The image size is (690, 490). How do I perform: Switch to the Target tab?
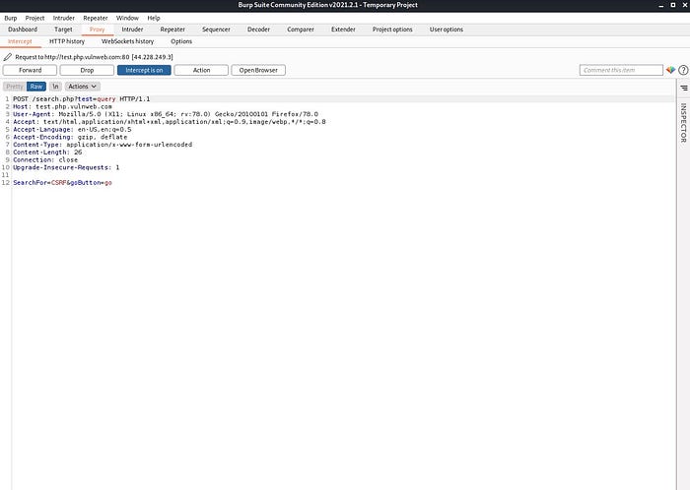coord(63,30)
